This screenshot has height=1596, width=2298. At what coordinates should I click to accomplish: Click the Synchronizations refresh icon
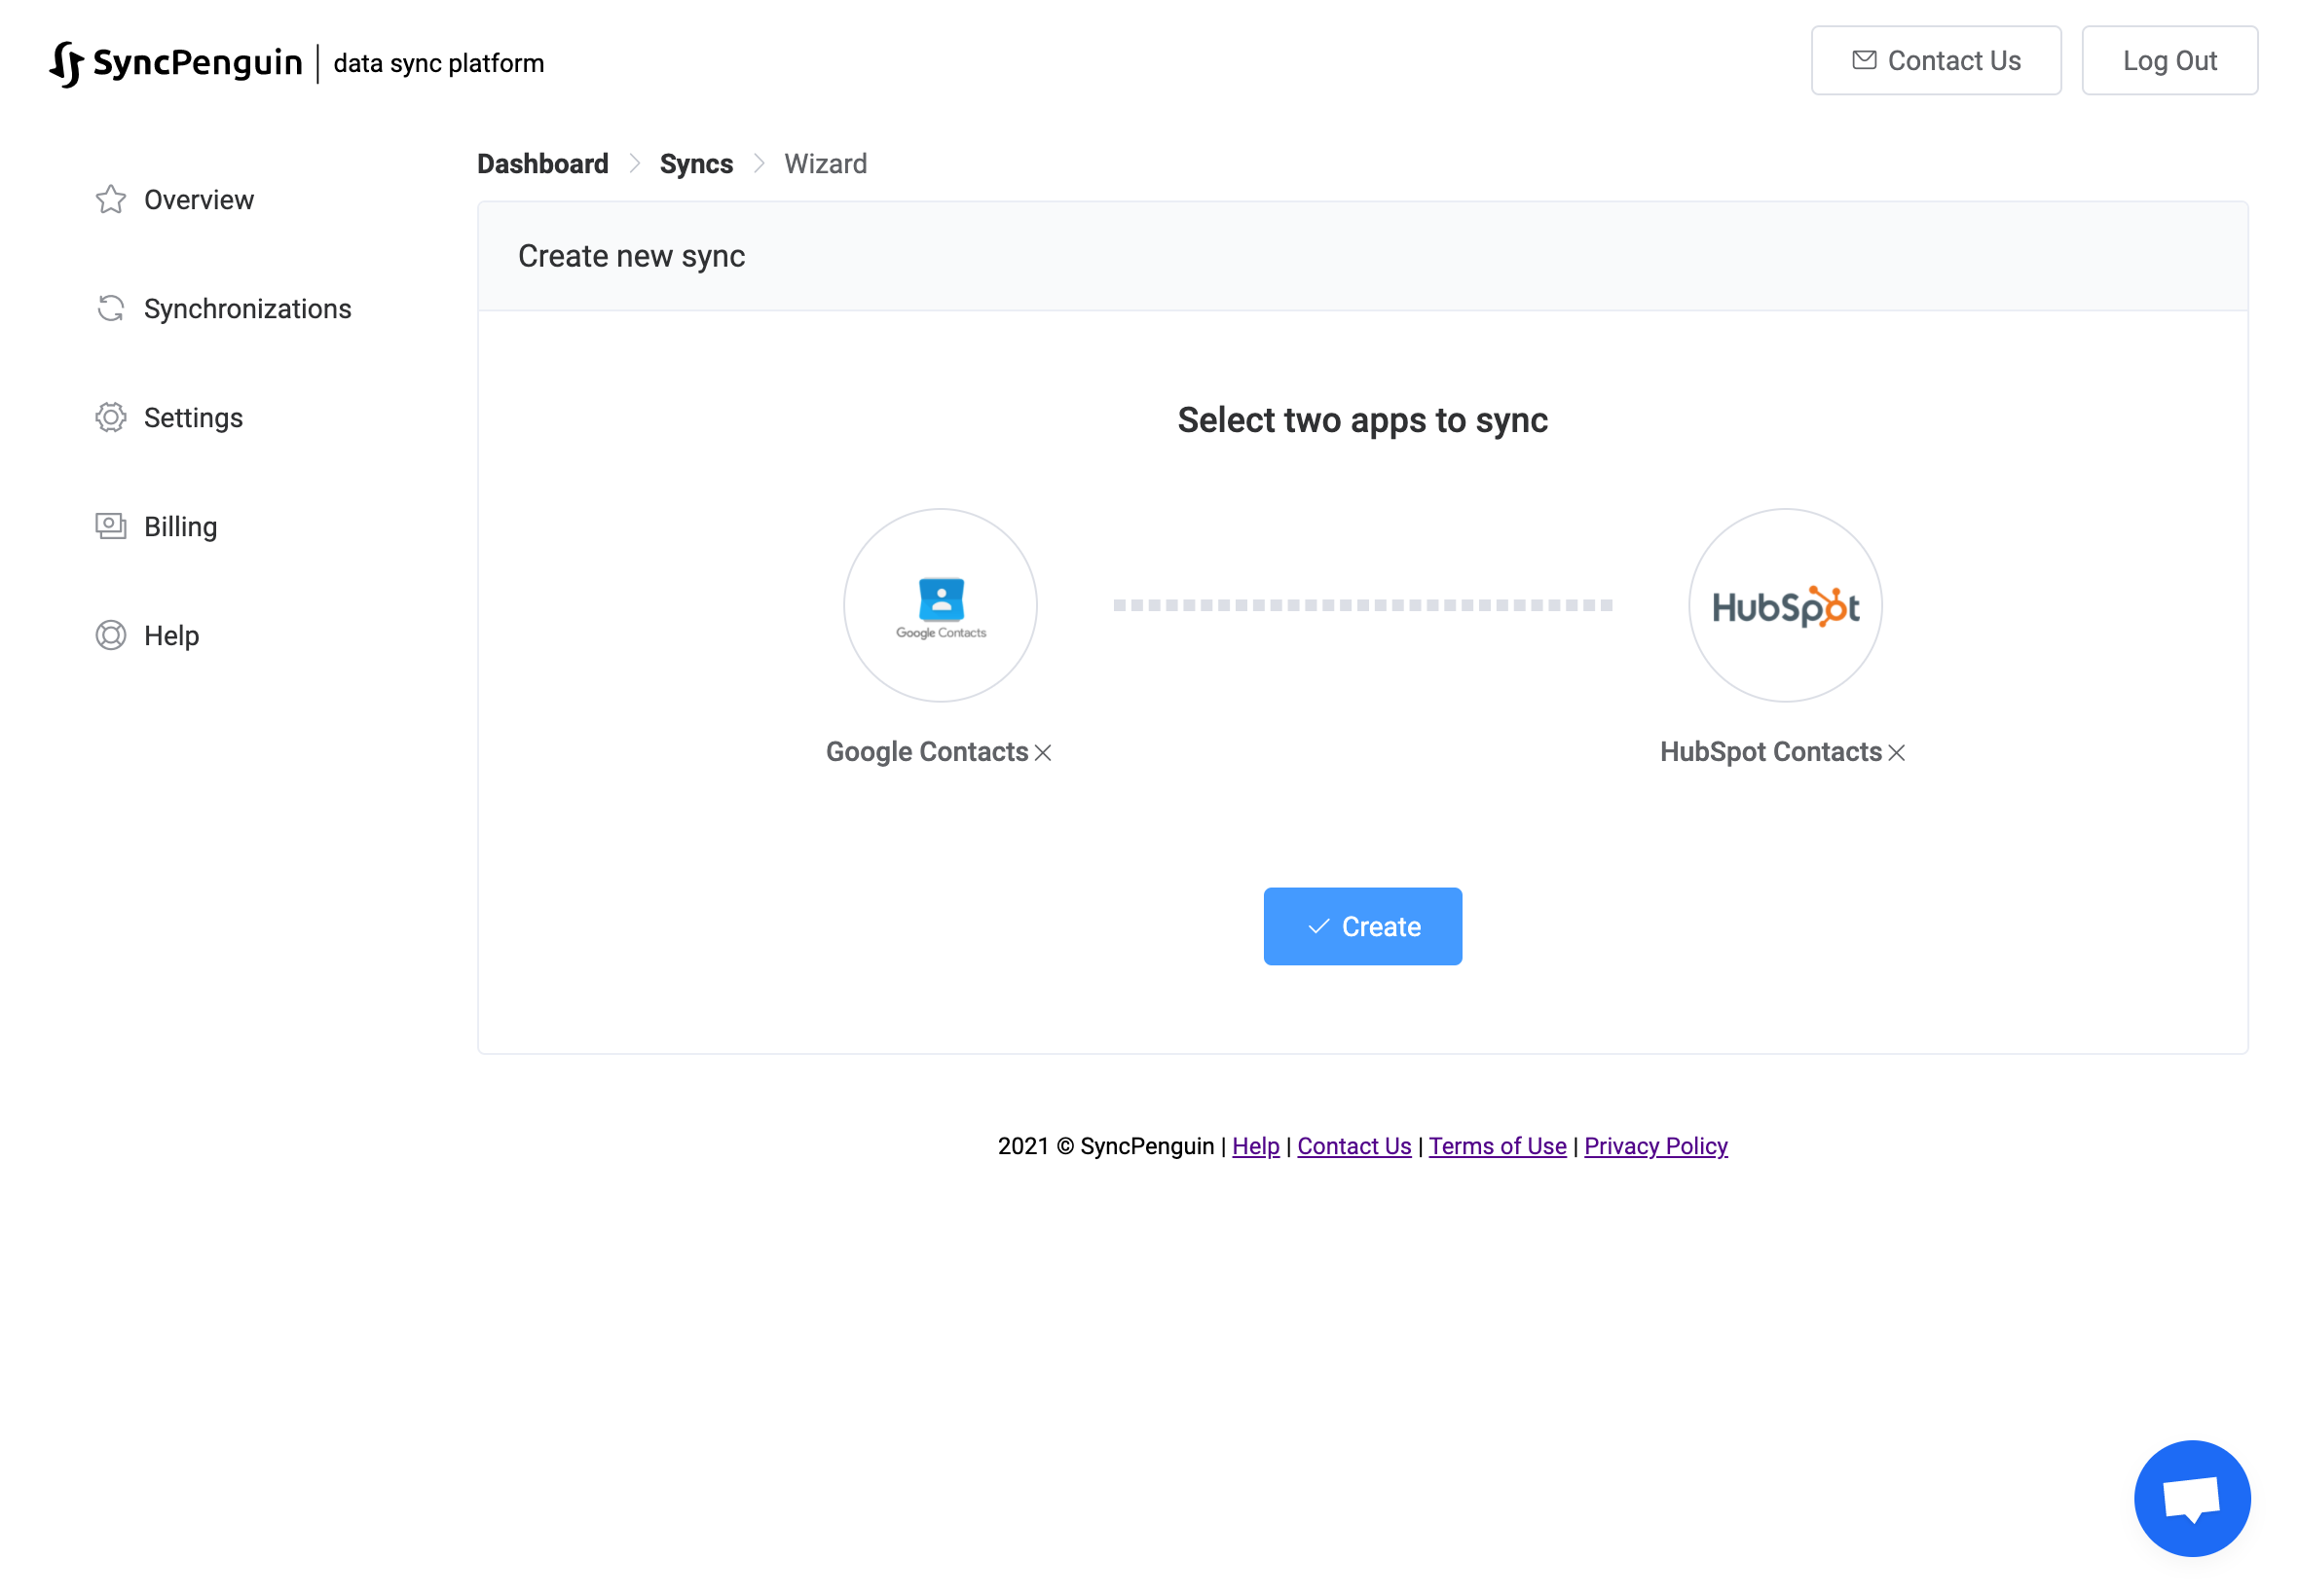click(110, 309)
